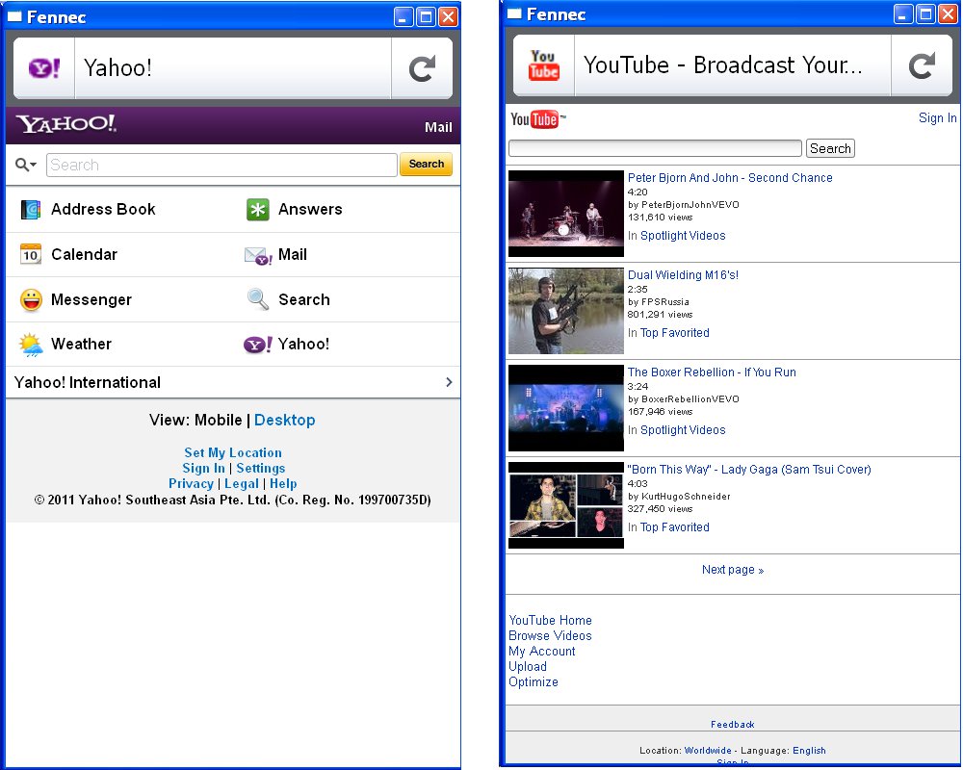Click the "Born This Way" Lady Gaga cover title

[749, 469]
